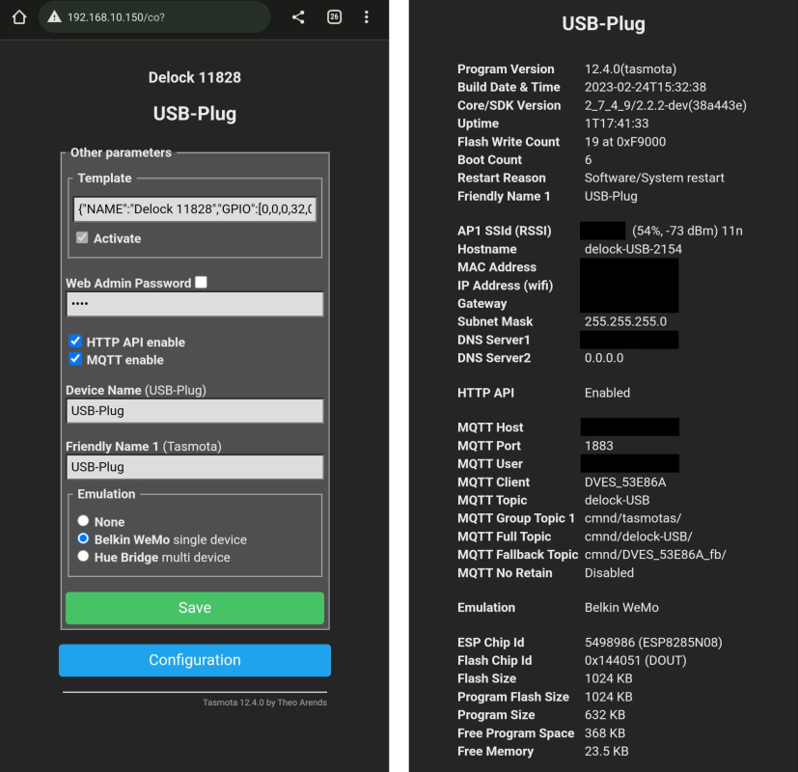Select Belkin WeMo single device emulation
Screen dimensions: 798x772
click(83, 538)
